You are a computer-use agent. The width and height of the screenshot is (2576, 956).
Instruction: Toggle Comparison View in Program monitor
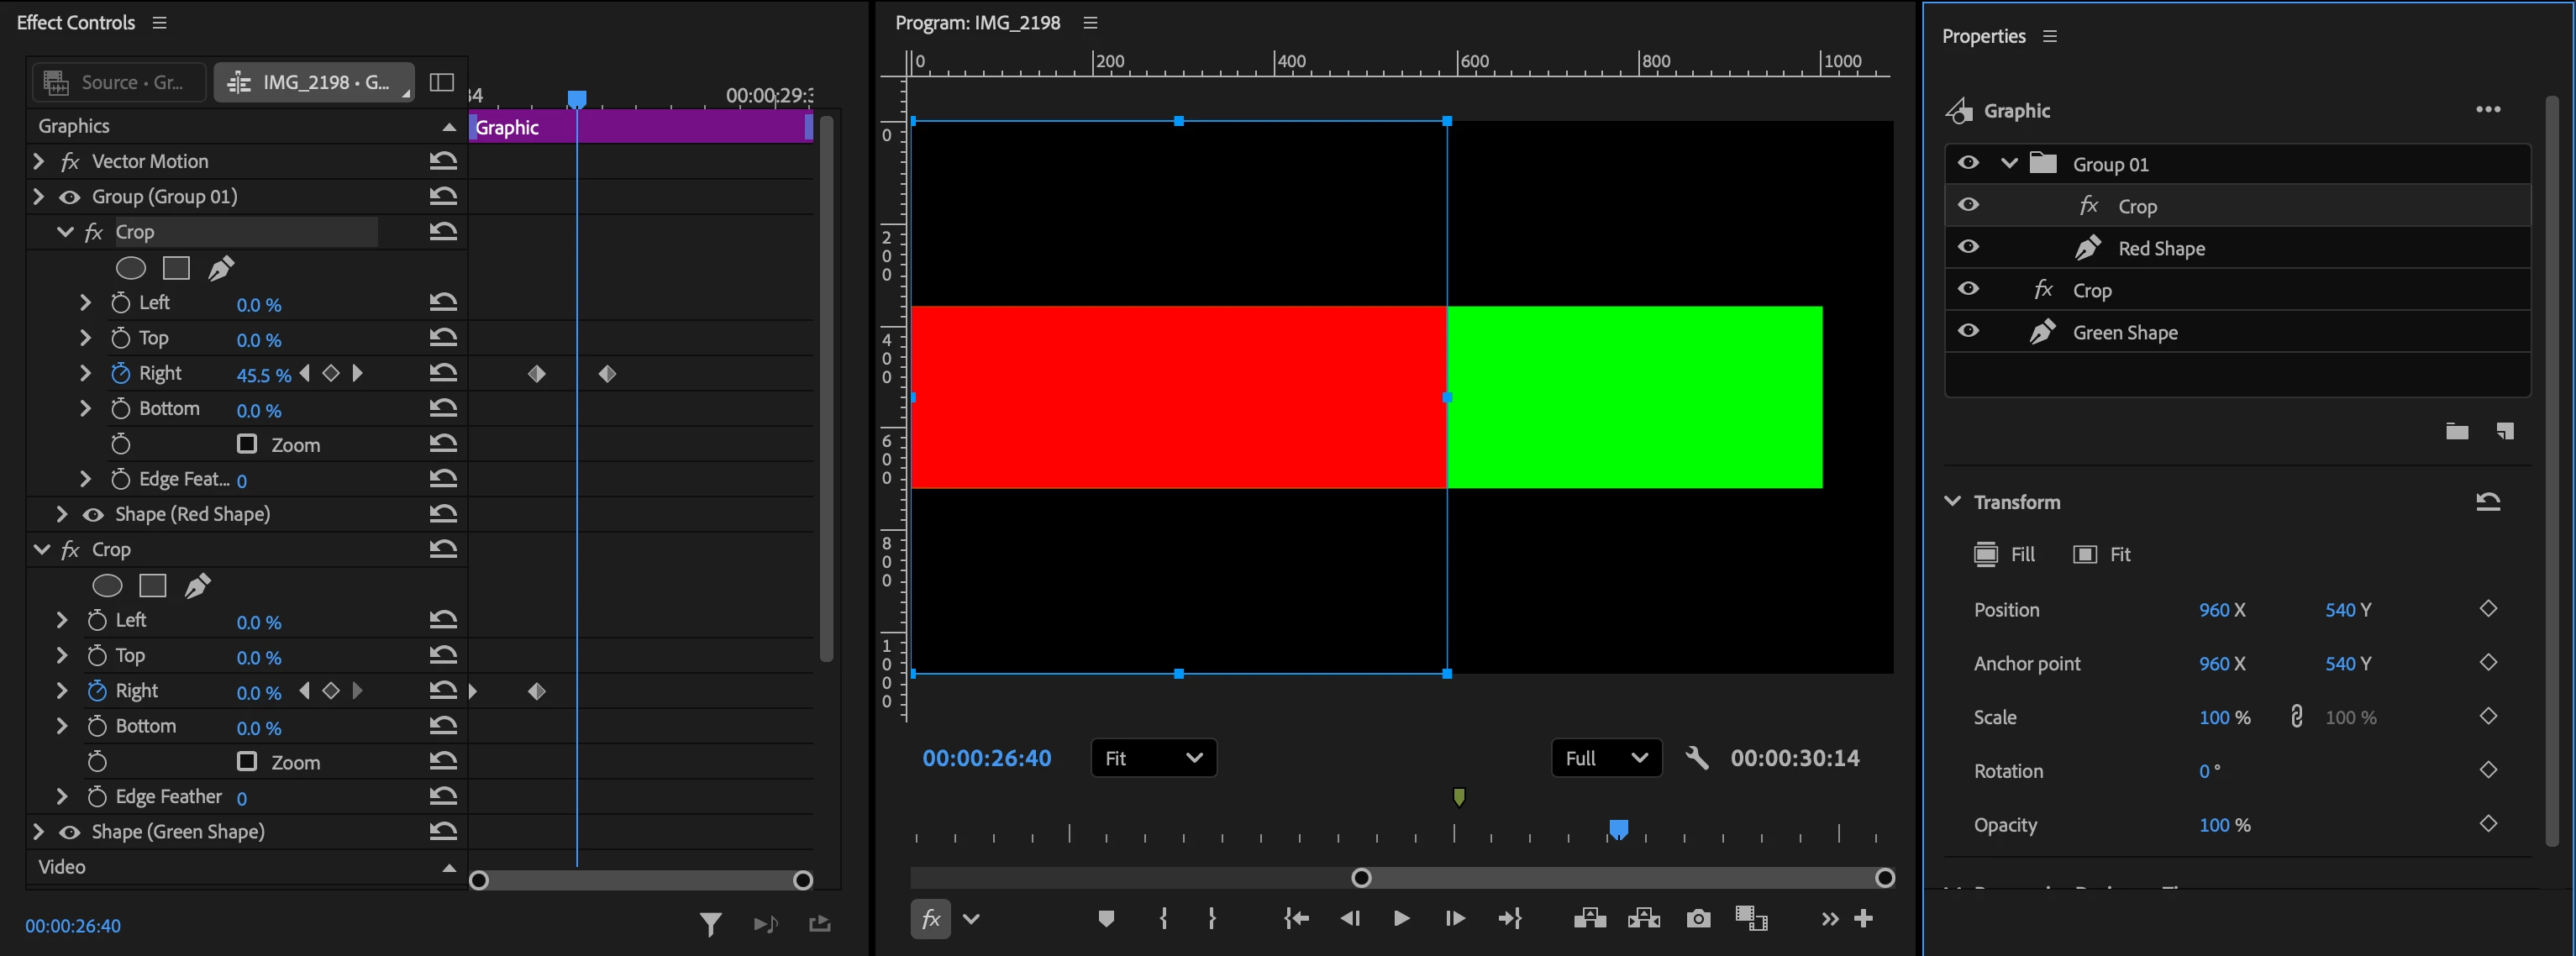click(x=1751, y=919)
